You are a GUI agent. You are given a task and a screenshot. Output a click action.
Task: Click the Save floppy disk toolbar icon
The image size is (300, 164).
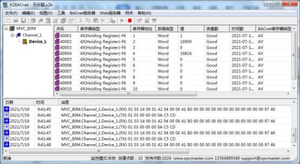[23, 21]
